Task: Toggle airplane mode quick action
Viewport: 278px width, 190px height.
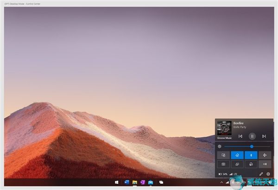Action: click(265, 155)
